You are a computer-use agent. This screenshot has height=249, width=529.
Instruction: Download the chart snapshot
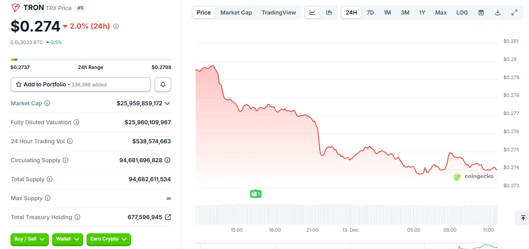pyautogui.click(x=497, y=13)
